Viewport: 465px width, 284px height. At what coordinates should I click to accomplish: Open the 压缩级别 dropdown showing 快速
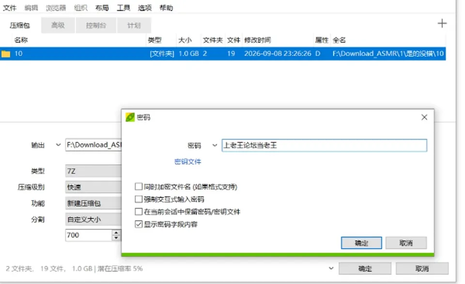93,187
